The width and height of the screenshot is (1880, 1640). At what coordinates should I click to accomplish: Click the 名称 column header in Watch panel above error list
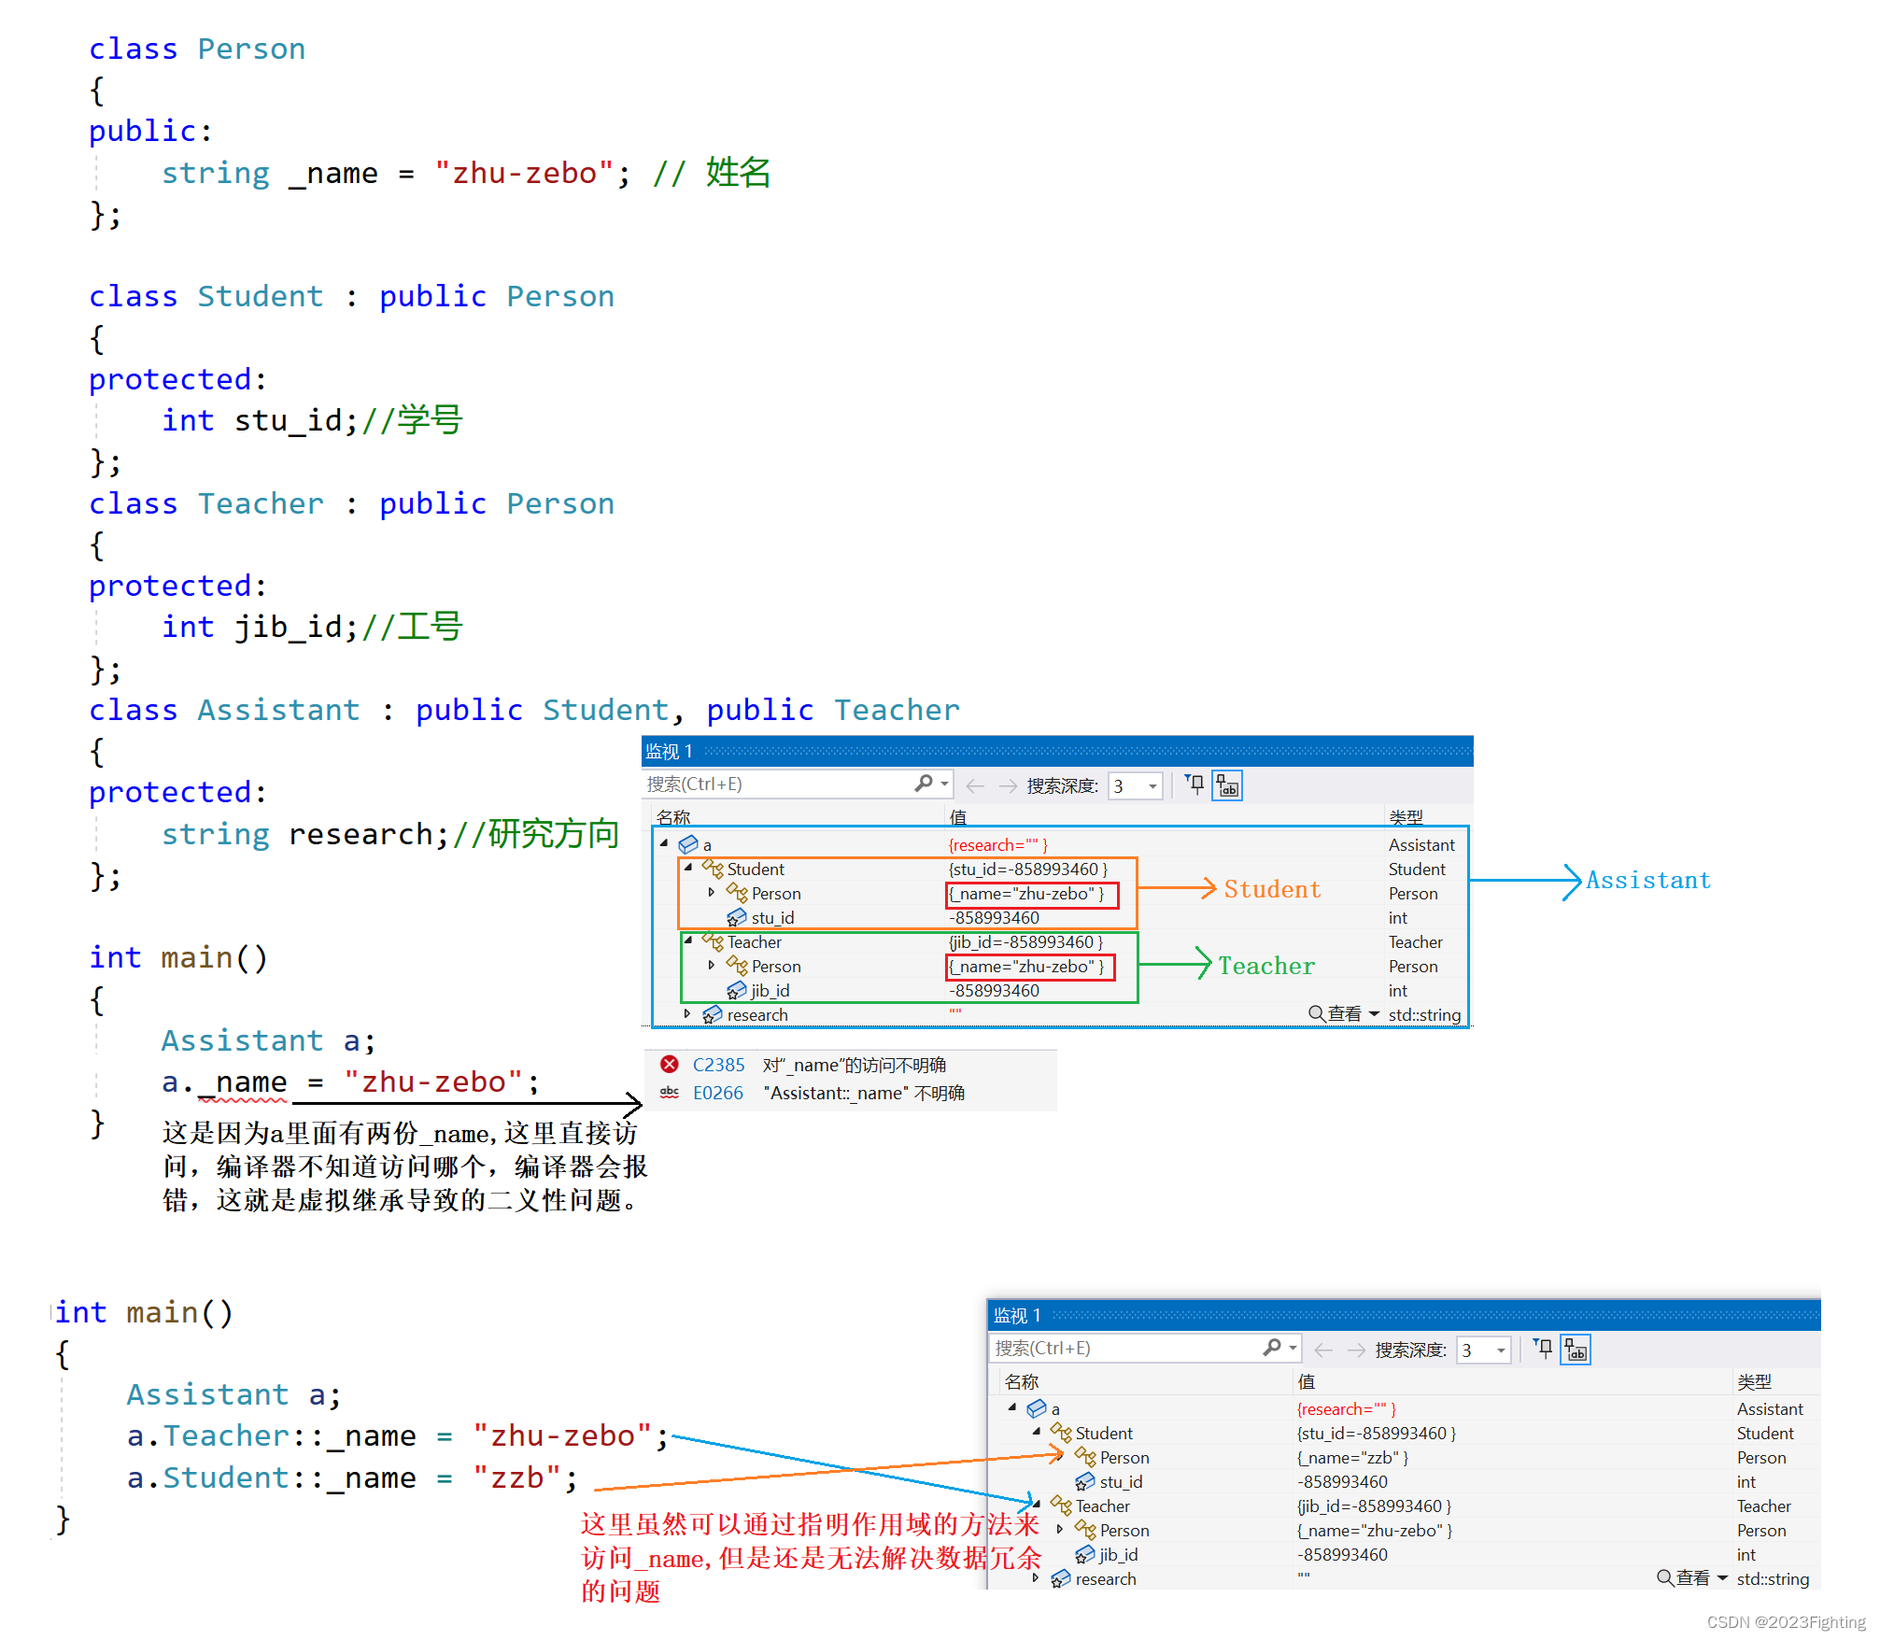[x=673, y=817]
